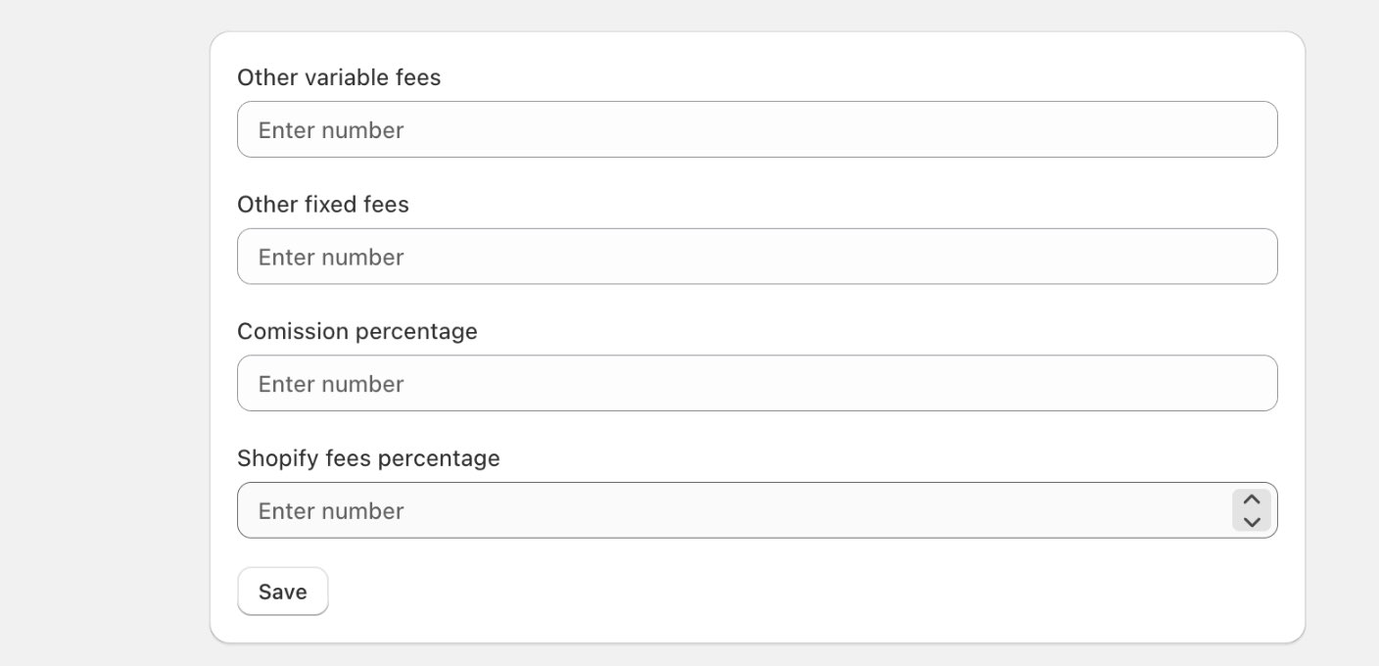Place cursor in the first fees textbox
This screenshot has height=666, width=1379.
click(x=757, y=129)
